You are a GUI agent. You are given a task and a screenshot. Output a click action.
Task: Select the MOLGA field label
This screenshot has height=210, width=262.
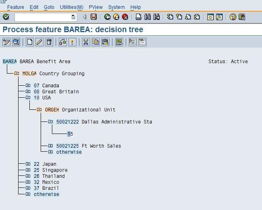tap(29, 73)
